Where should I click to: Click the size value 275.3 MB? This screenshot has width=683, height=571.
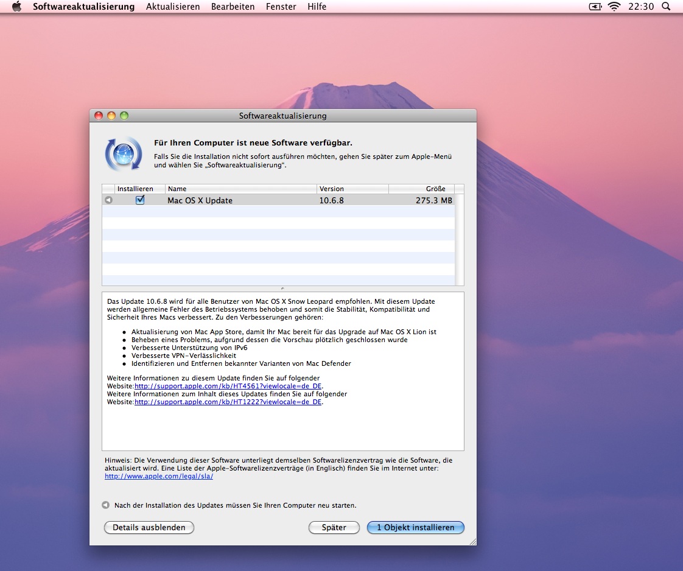click(x=434, y=200)
